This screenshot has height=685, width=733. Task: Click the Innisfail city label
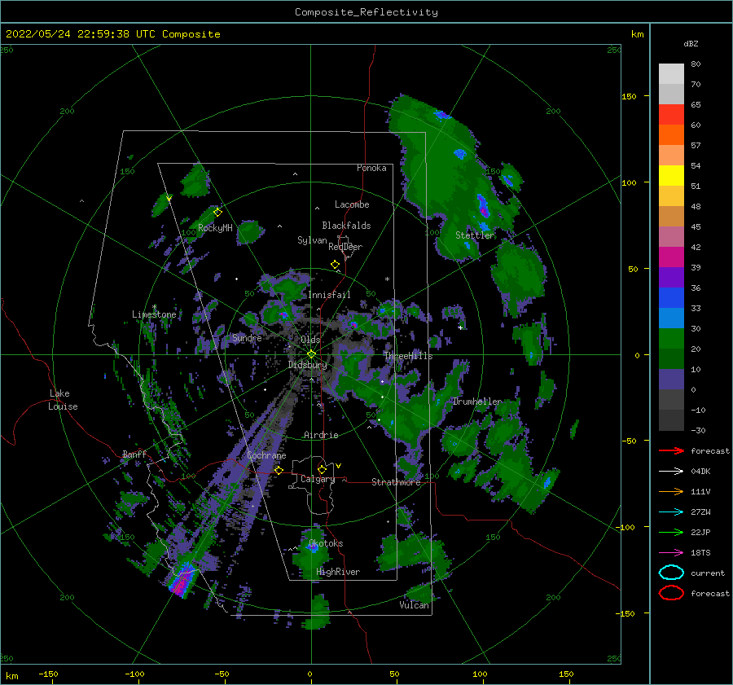pos(329,295)
